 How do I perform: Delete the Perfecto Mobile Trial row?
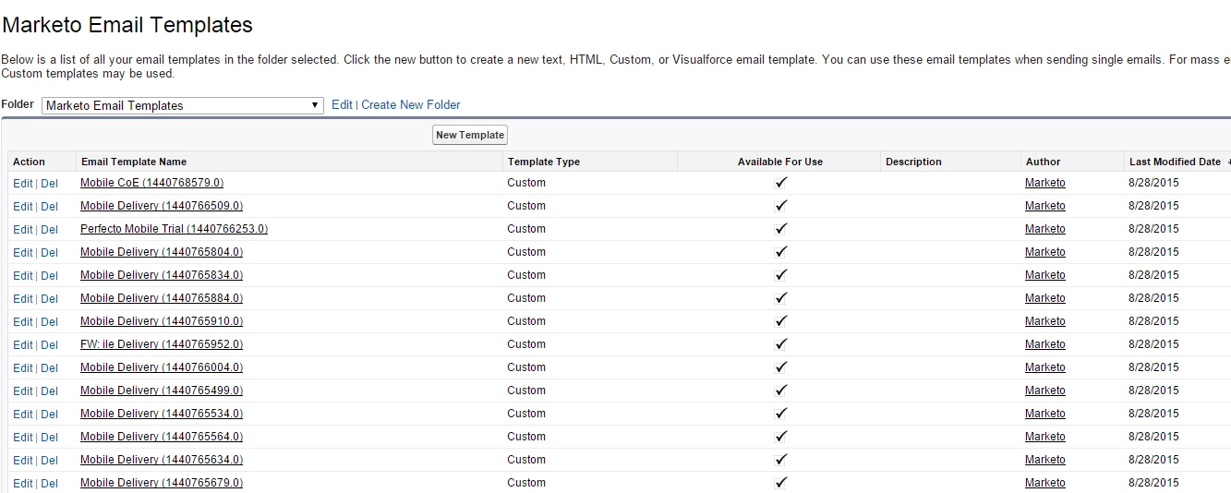[49, 230]
